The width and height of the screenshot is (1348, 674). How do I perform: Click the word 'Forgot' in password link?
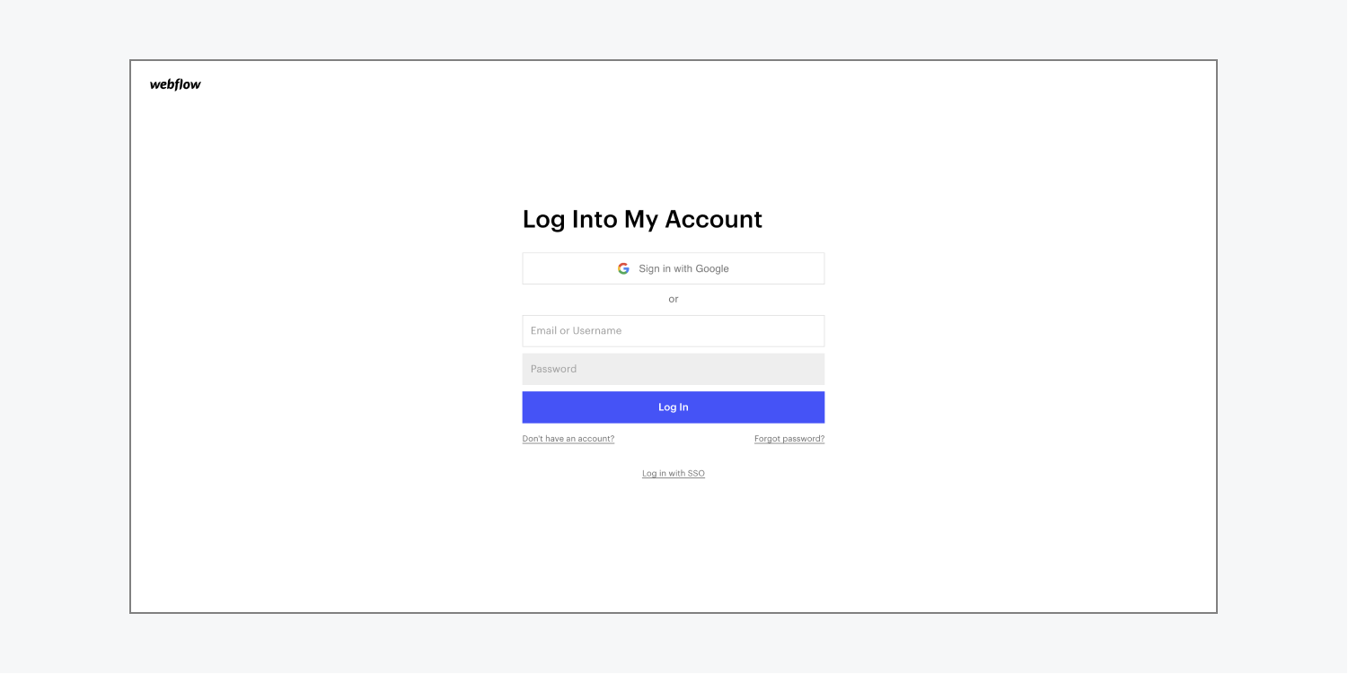pyautogui.click(x=767, y=439)
